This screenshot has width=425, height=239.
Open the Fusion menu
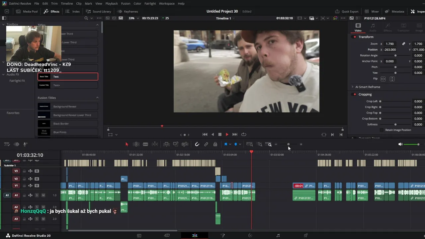(126, 3)
